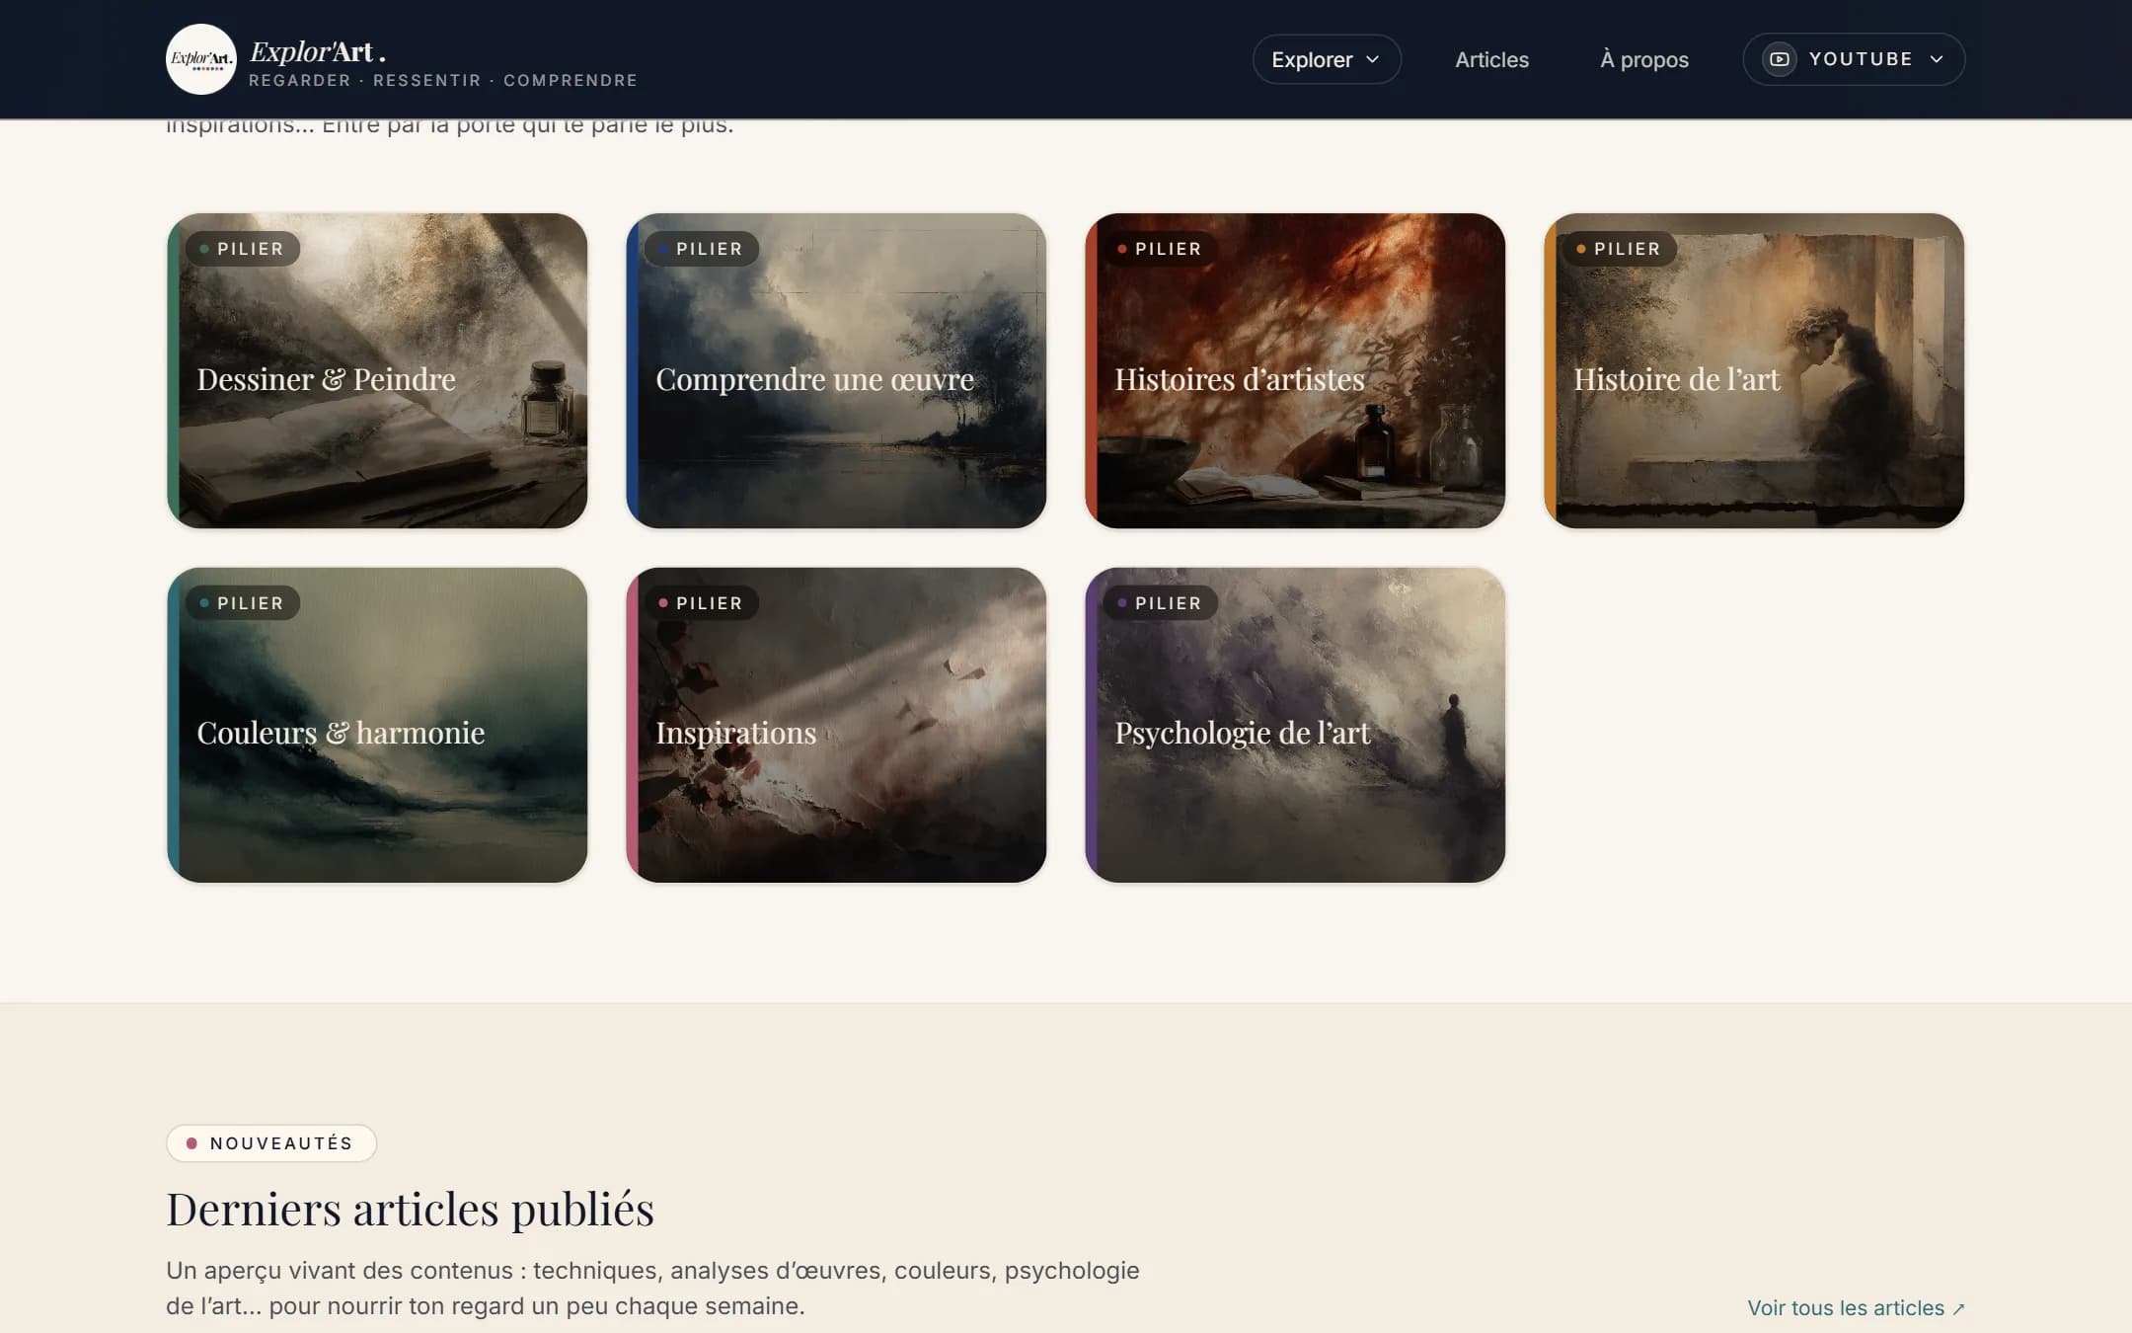Go to the Articles page
Viewport: 2132px width, 1333px height.
(1491, 59)
